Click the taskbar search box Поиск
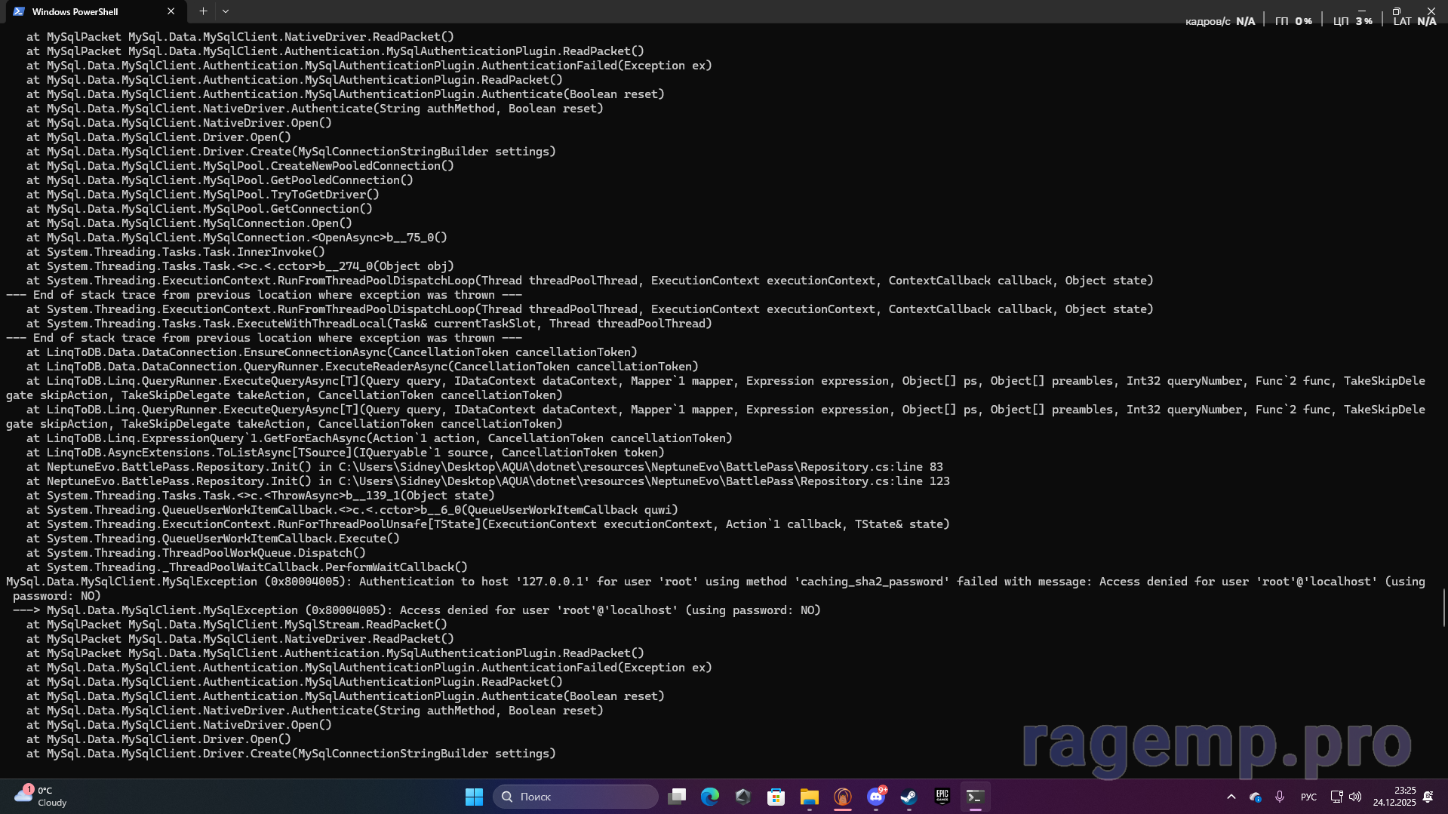This screenshot has width=1448, height=814. click(x=575, y=797)
